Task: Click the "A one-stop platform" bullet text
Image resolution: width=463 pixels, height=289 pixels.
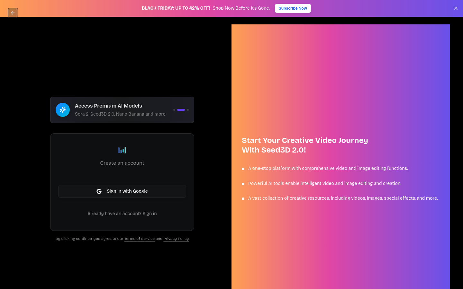Action: 328,168
